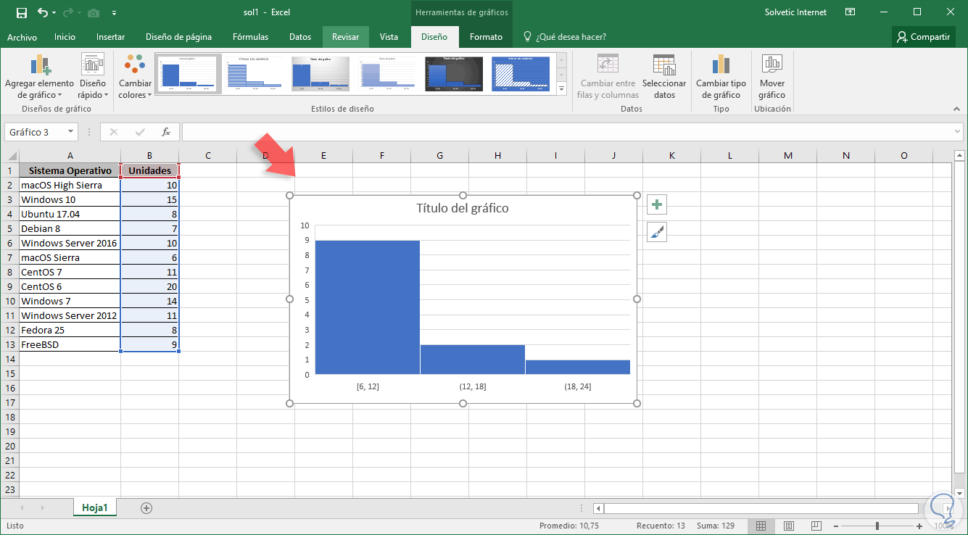
Task: Select column B header
Action: (x=149, y=155)
